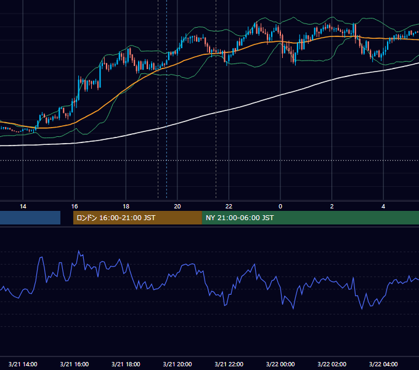Click the unlabeled blue session bar

pyautogui.click(x=30, y=218)
